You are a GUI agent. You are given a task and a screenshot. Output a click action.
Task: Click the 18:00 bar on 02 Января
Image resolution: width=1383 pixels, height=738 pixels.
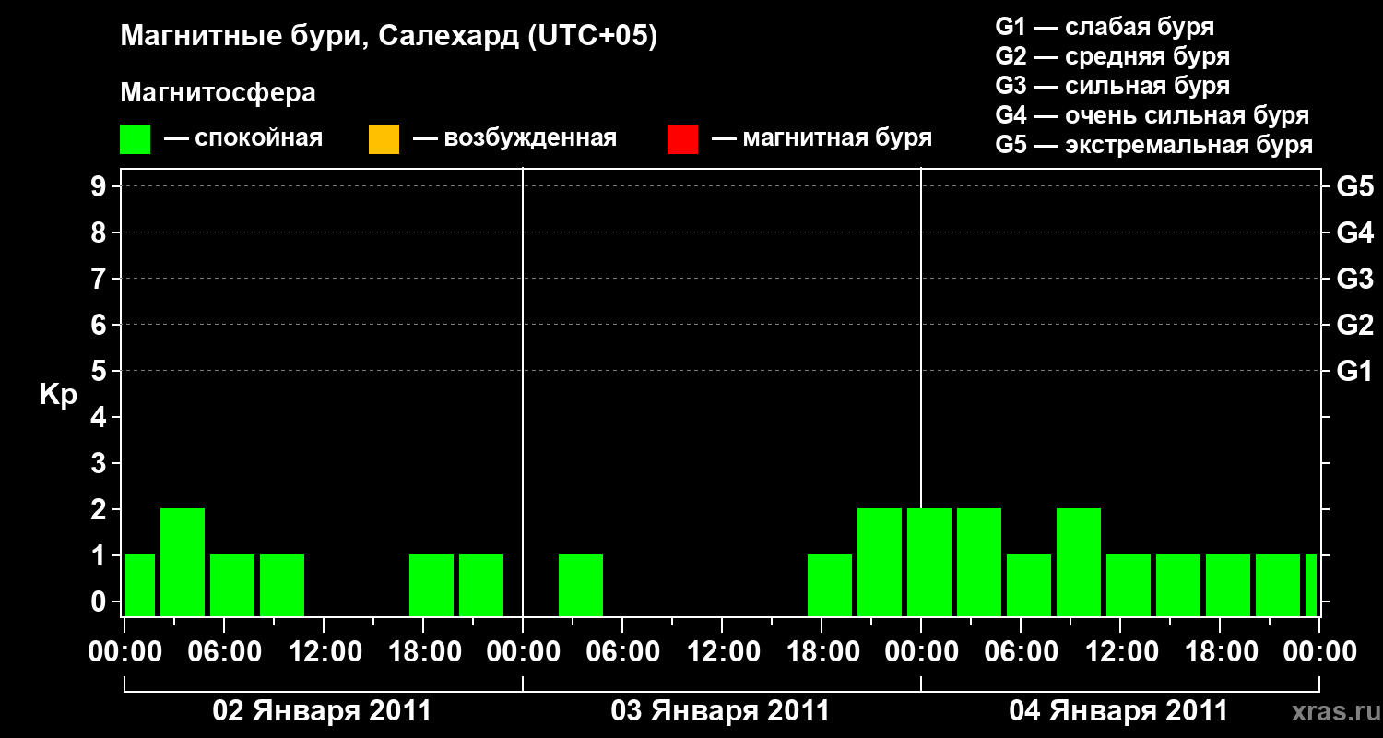click(x=431, y=585)
